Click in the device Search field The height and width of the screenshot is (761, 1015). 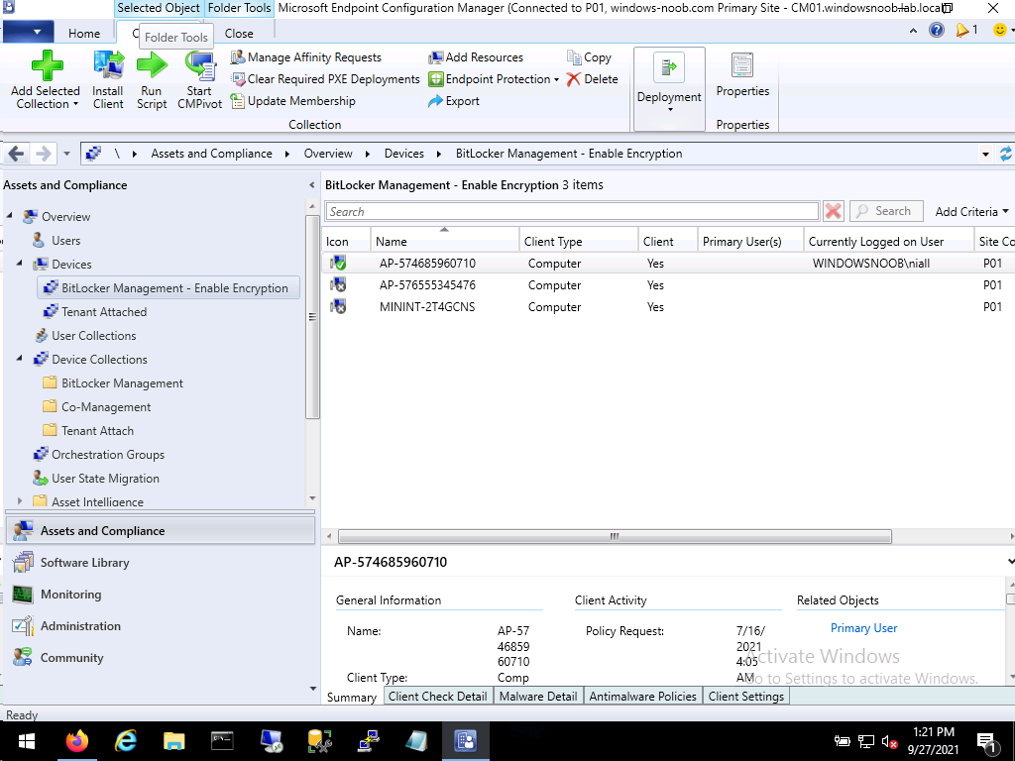point(572,212)
